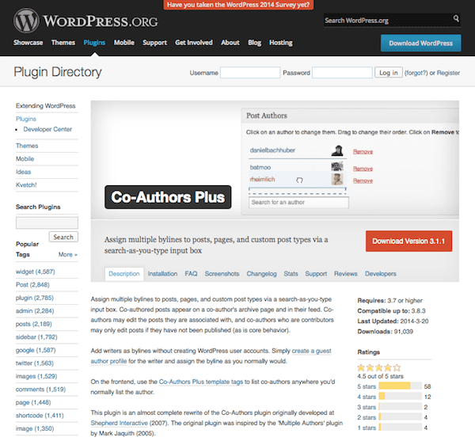Click the Download WordPress button
The height and width of the screenshot is (441, 475).
[420, 43]
